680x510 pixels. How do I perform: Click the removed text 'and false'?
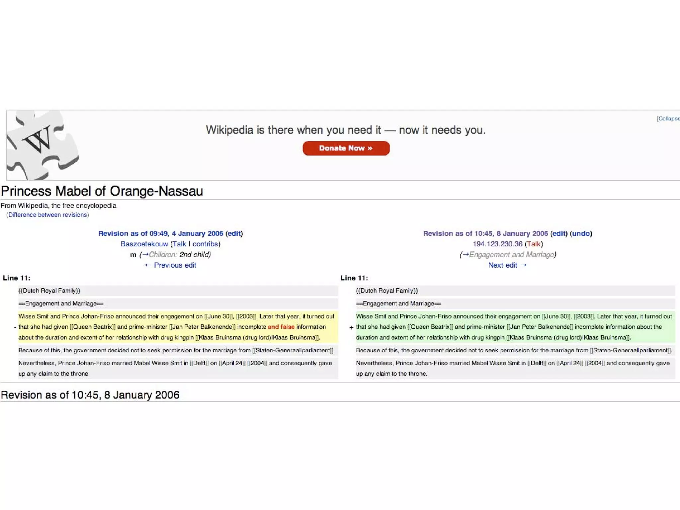281,327
